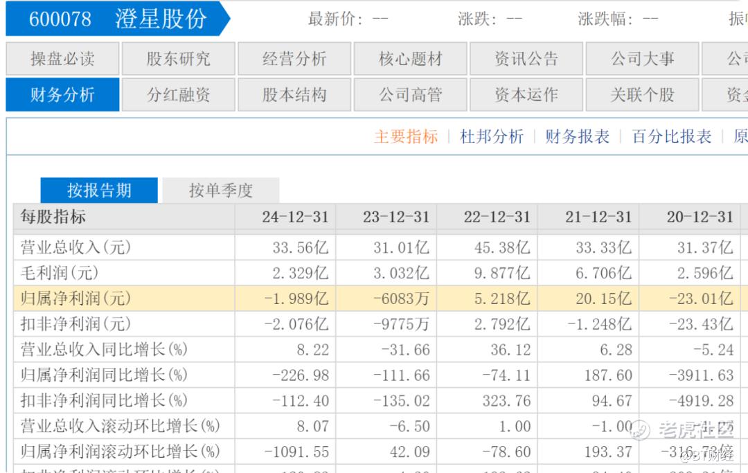This screenshot has height=473, width=748.
Task: Select the 22-12-31 column header
Action: [x=497, y=217]
